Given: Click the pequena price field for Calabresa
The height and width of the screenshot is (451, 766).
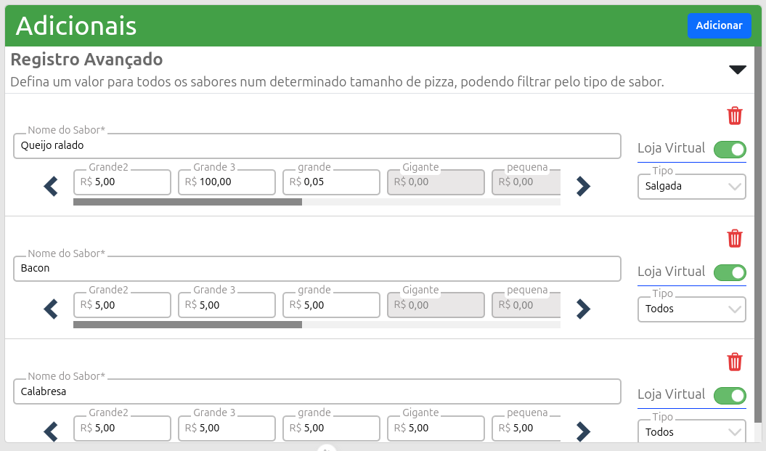Looking at the screenshot, I should 526,428.
